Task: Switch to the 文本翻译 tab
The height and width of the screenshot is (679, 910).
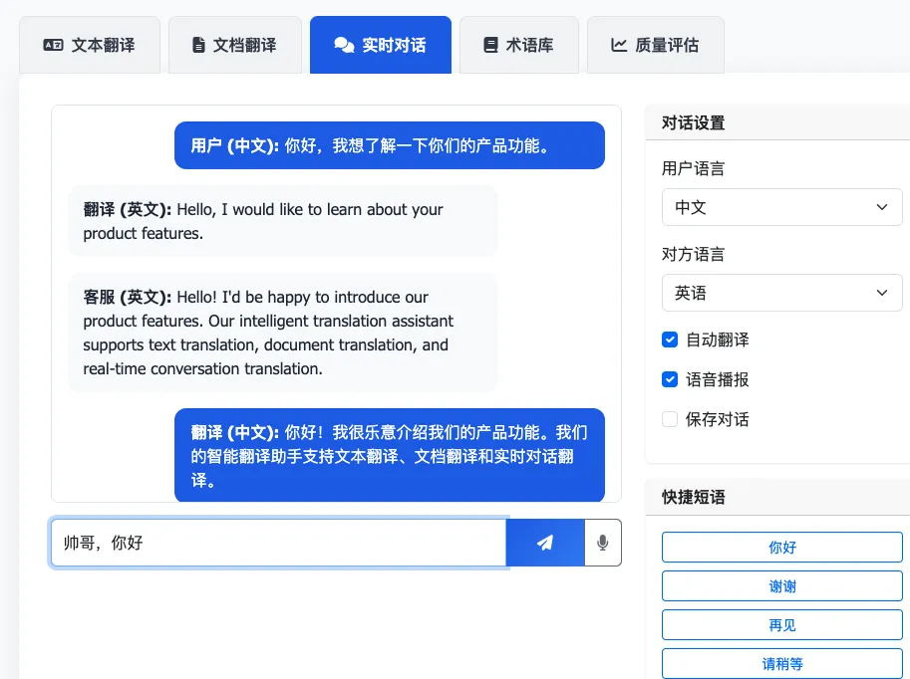Action: [x=90, y=45]
